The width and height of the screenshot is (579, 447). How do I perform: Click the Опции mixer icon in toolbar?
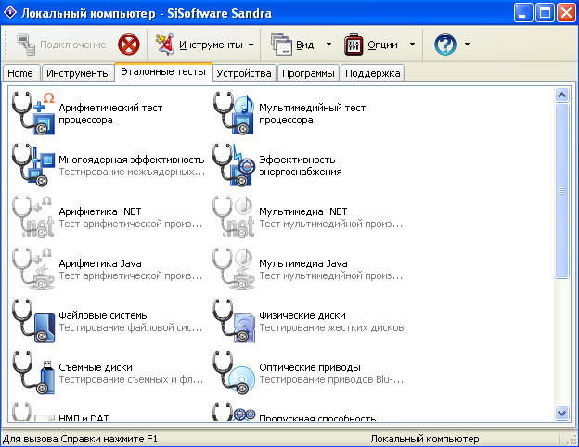[354, 45]
